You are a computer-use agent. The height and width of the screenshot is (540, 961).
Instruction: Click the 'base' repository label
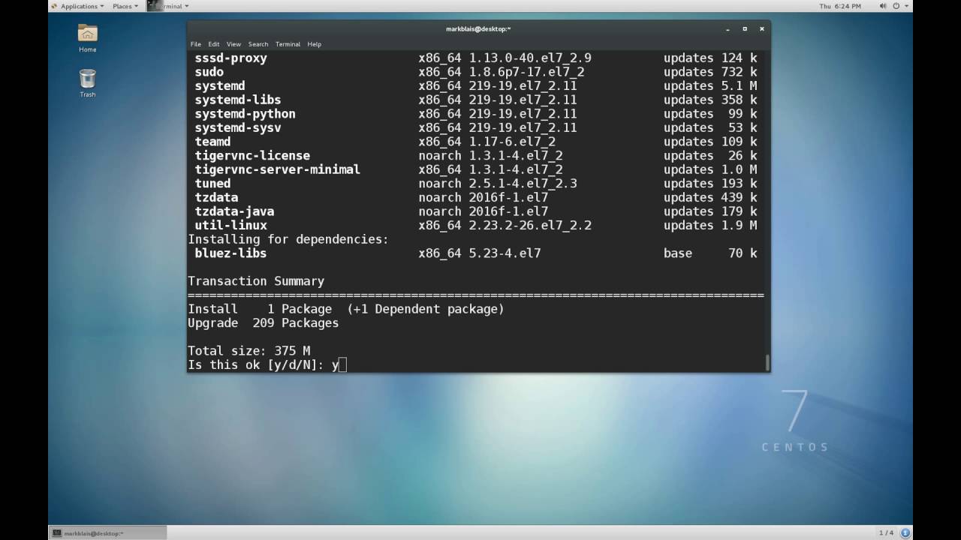tap(678, 253)
